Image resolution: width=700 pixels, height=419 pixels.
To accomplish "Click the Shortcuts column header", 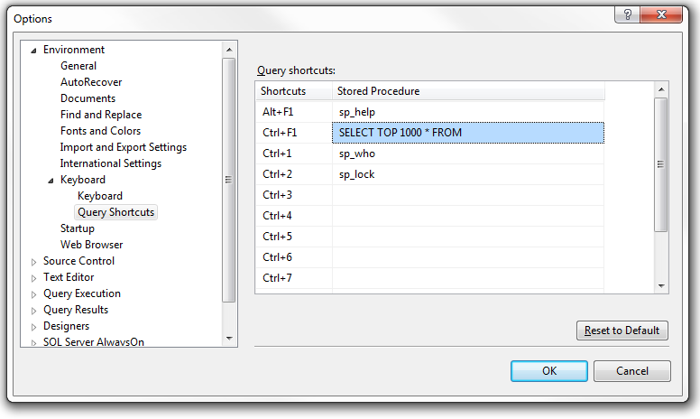I will pyautogui.click(x=294, y=91).
